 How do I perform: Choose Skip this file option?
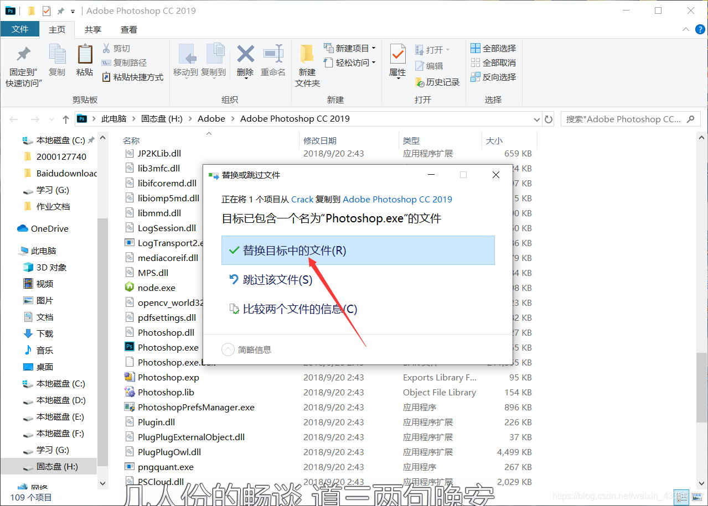click(358, 280)
